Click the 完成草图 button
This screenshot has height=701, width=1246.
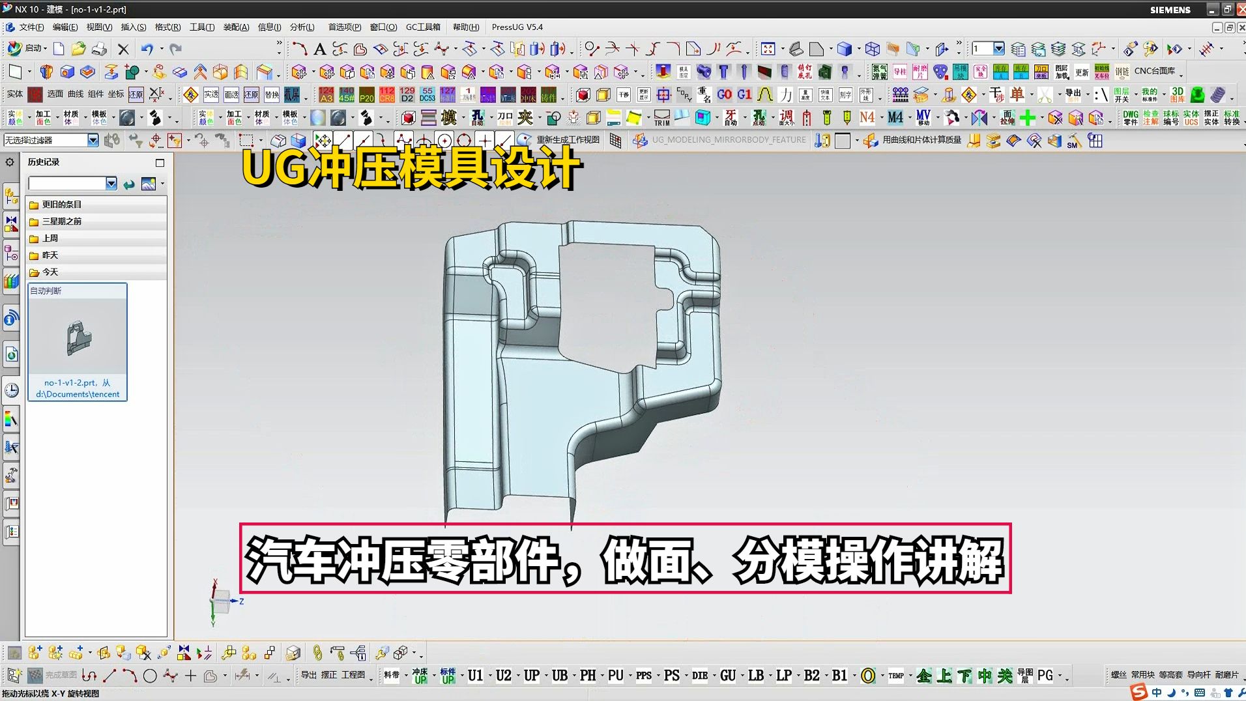click(59, 676)
